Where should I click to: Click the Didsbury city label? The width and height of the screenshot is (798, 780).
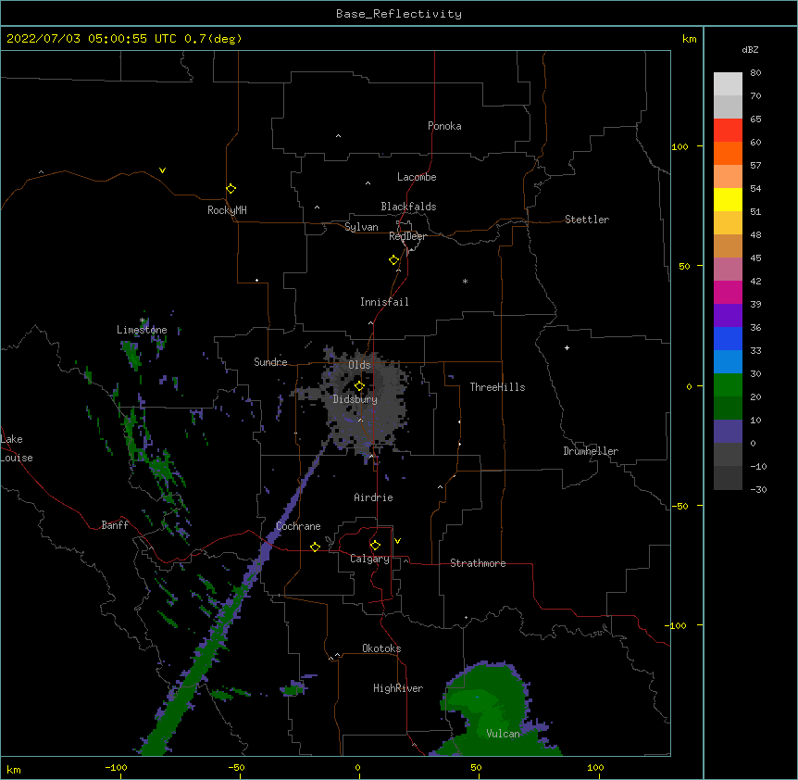tap(355, 399)
